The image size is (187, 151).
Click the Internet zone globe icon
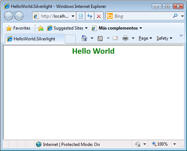coord(39,144)
